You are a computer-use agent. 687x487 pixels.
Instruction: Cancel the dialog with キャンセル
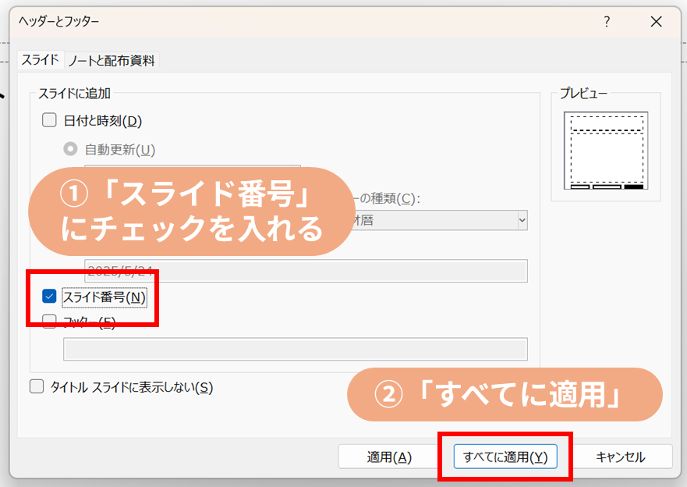(620, 457)
